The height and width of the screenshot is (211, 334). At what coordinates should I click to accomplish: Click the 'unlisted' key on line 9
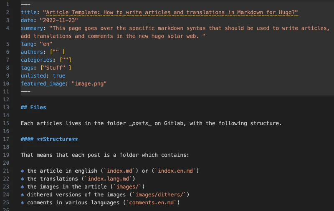click(33, 76)
